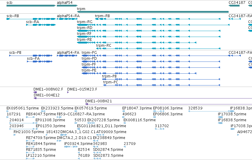Select the DME1-015M23.F clone feature

click(68, 92)
